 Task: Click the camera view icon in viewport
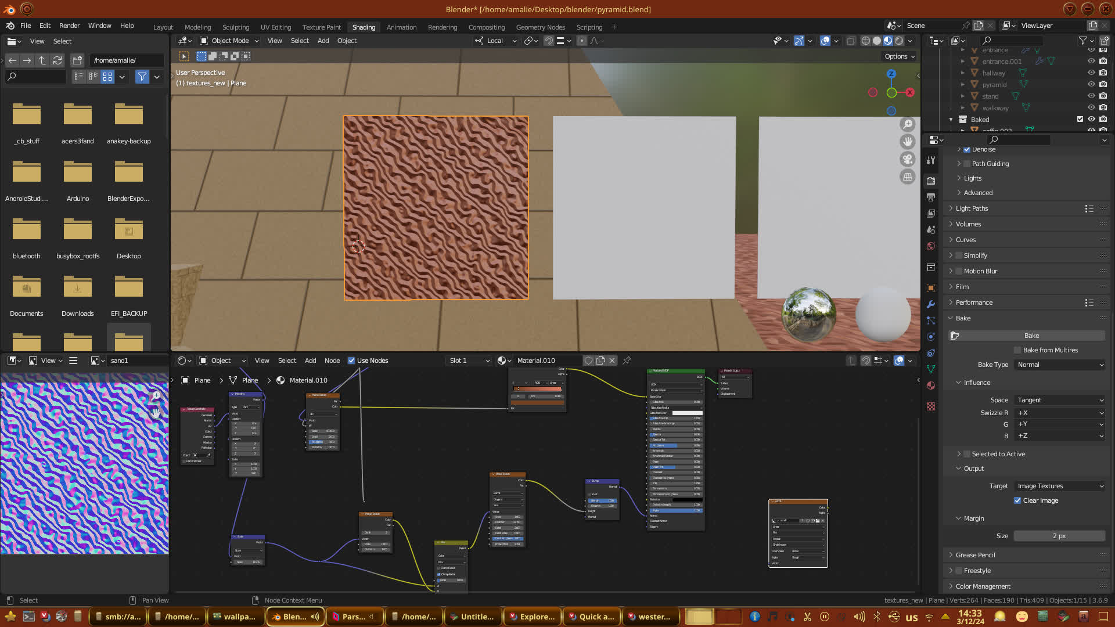[907, 159]
